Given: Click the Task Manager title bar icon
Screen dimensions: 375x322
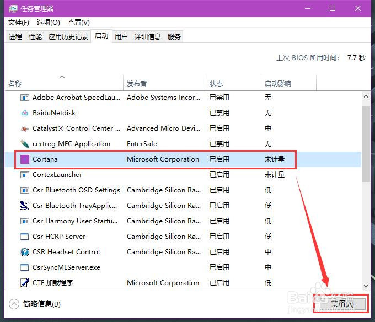Looking at the screenshot, I should [x=13, y=9].
